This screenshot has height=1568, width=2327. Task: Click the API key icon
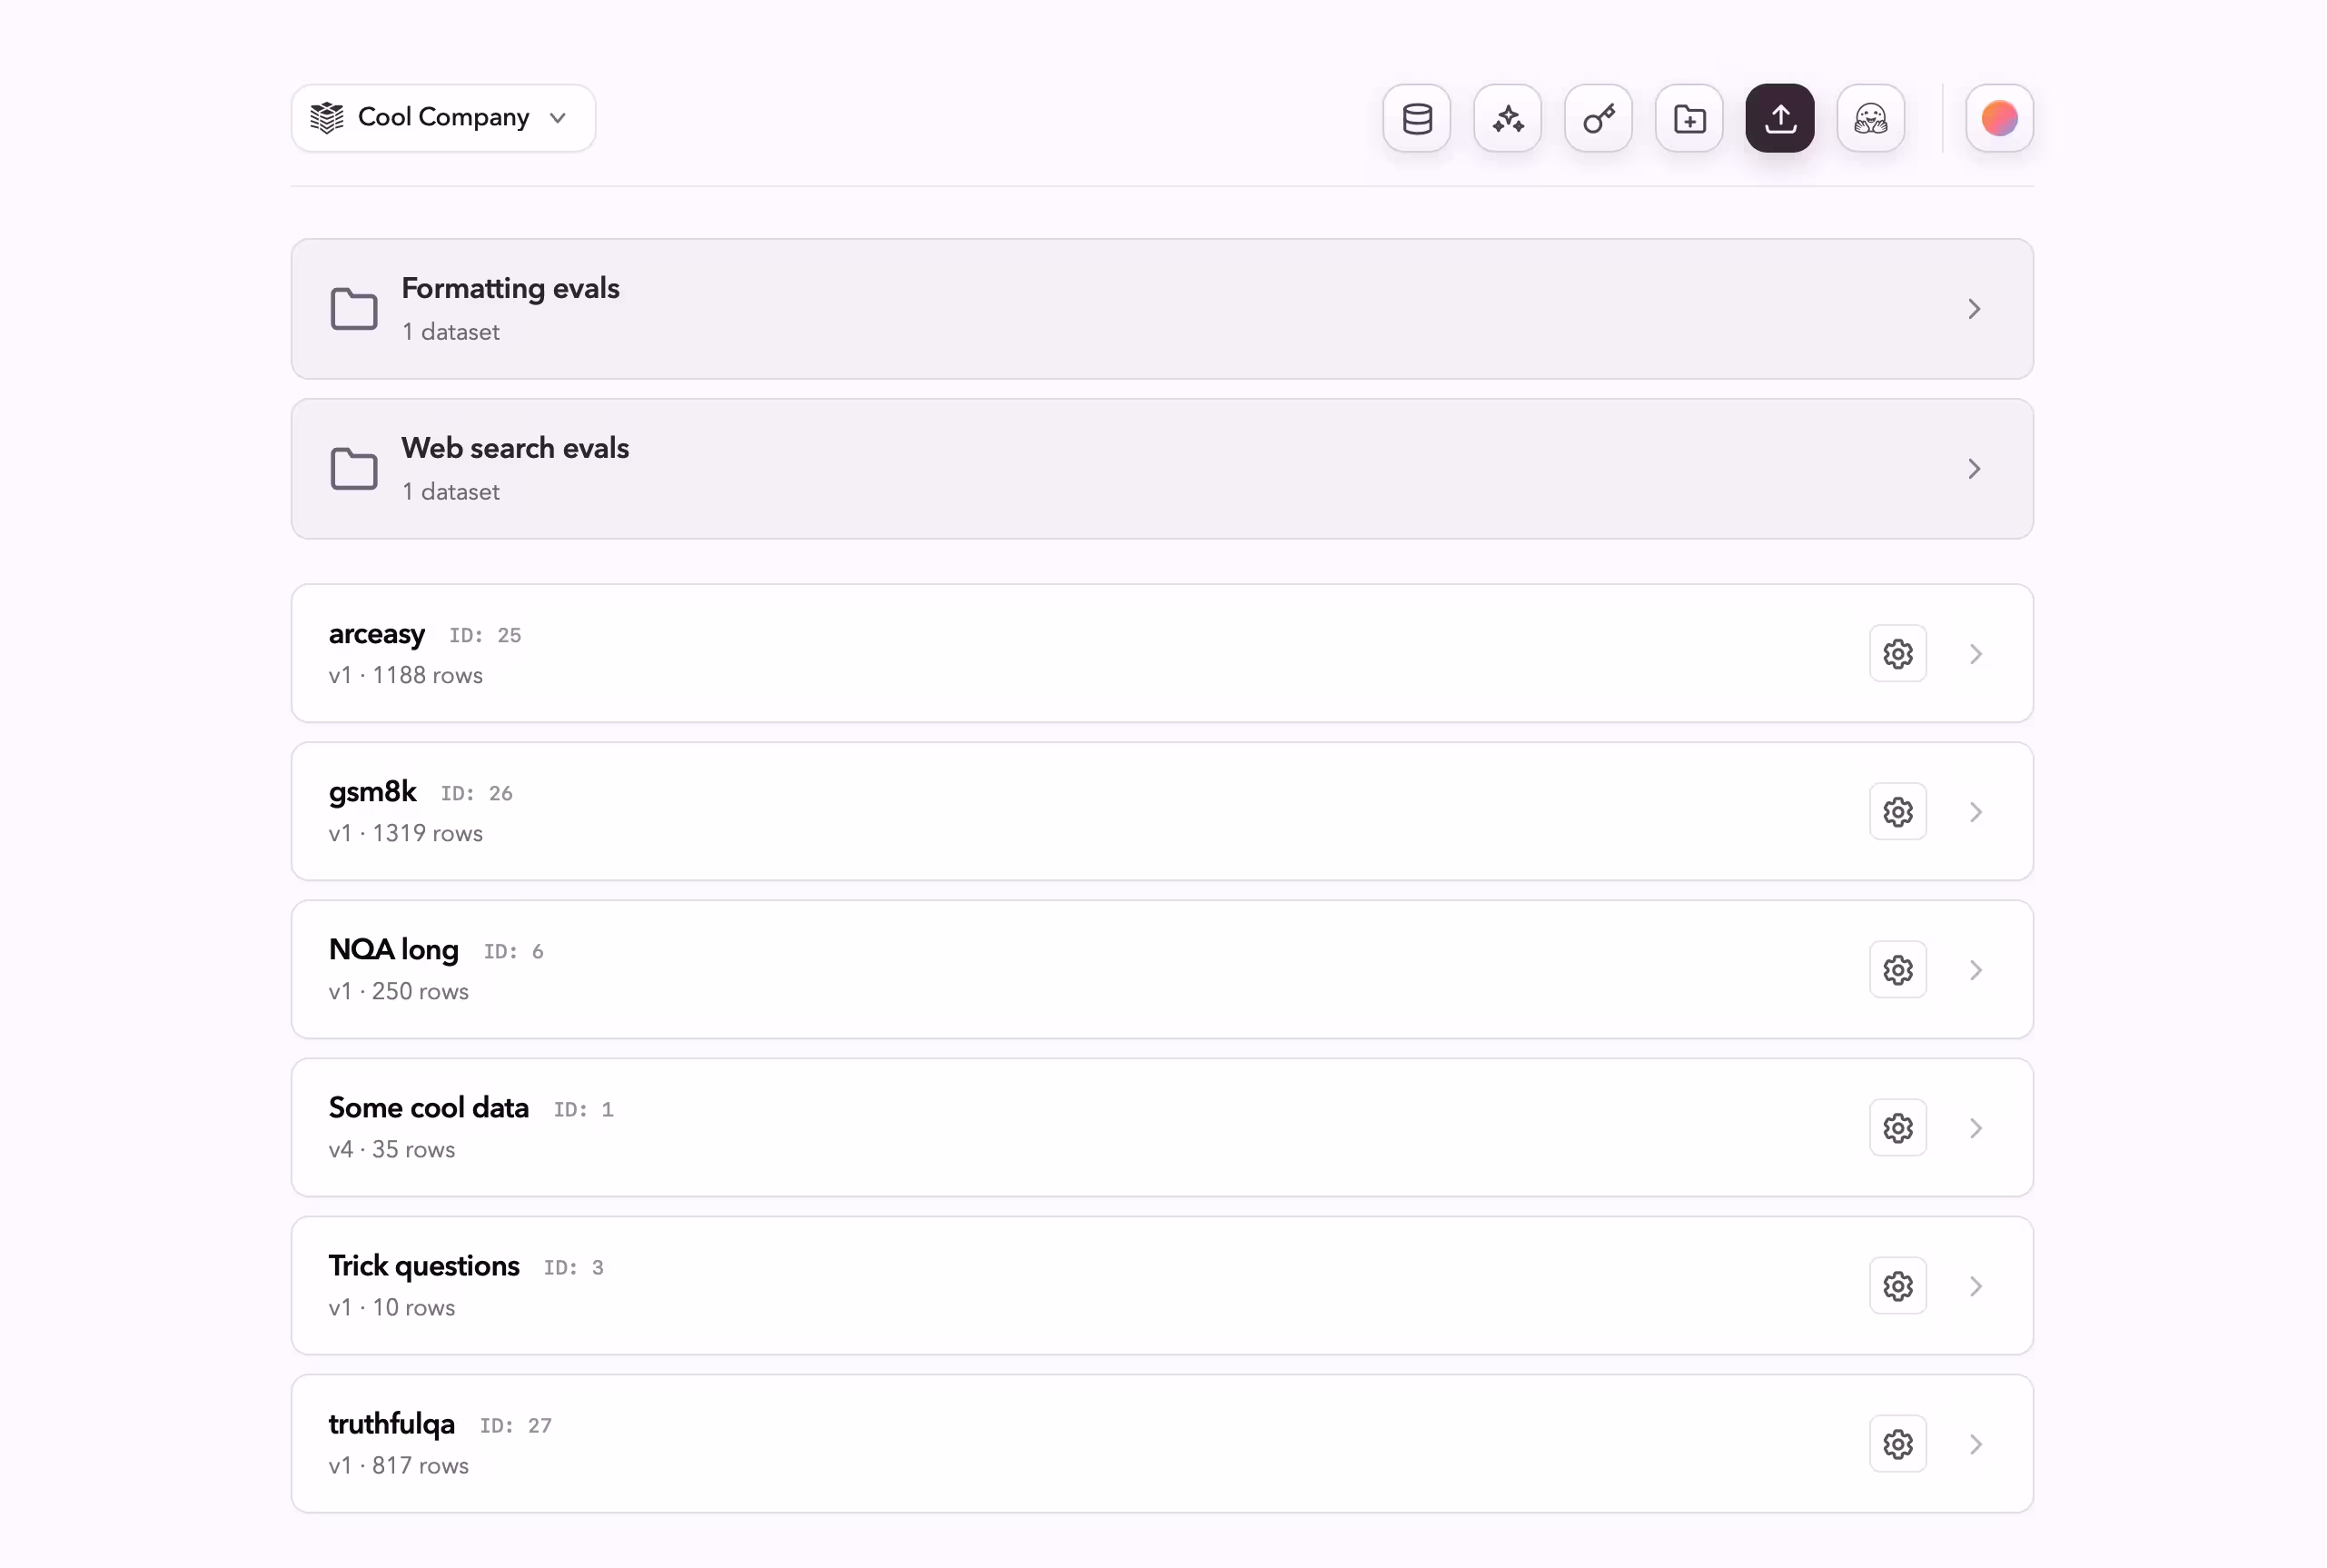pyautogui.click(x=1599, y=119)
